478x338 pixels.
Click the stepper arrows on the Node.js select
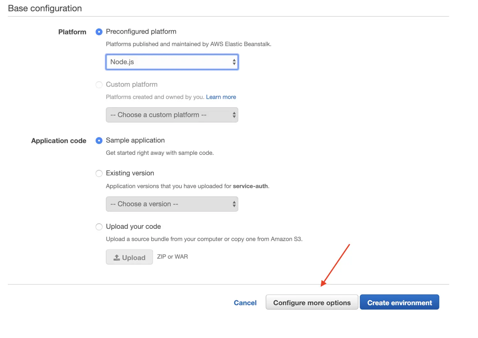234,62
